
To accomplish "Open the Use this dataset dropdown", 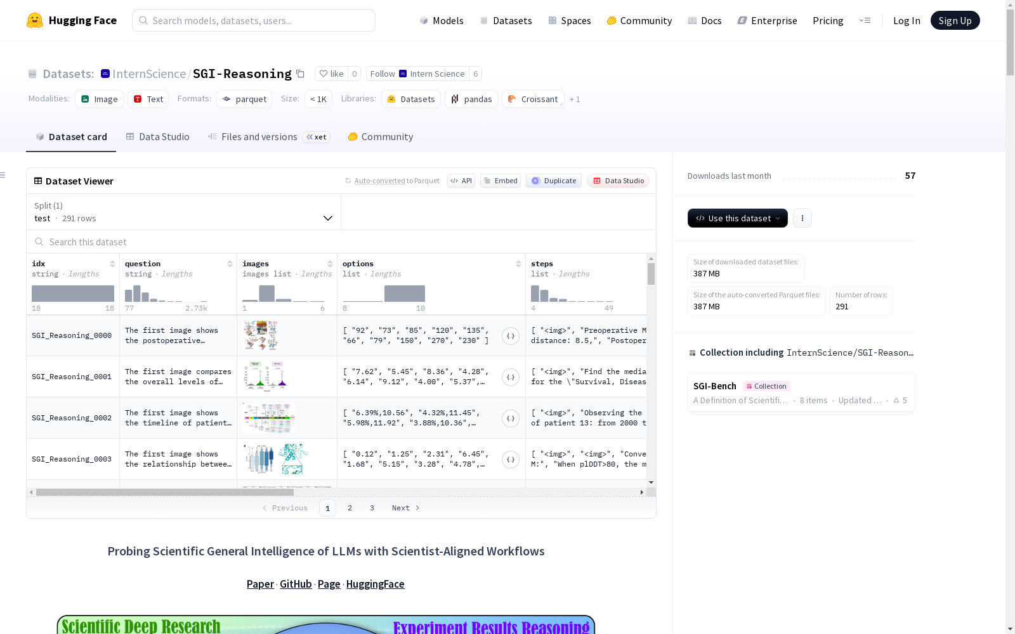I will 738,218.
